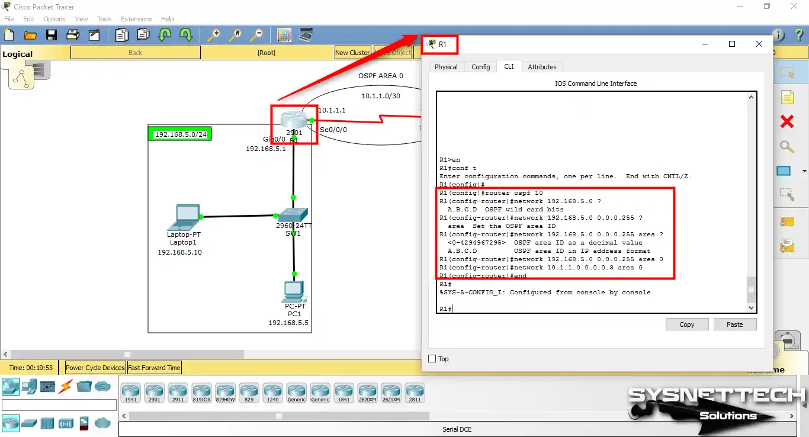Click the device search input field
Image resolution: width=809 pixels, height=437 pixels.
click(x=59, y=405)
